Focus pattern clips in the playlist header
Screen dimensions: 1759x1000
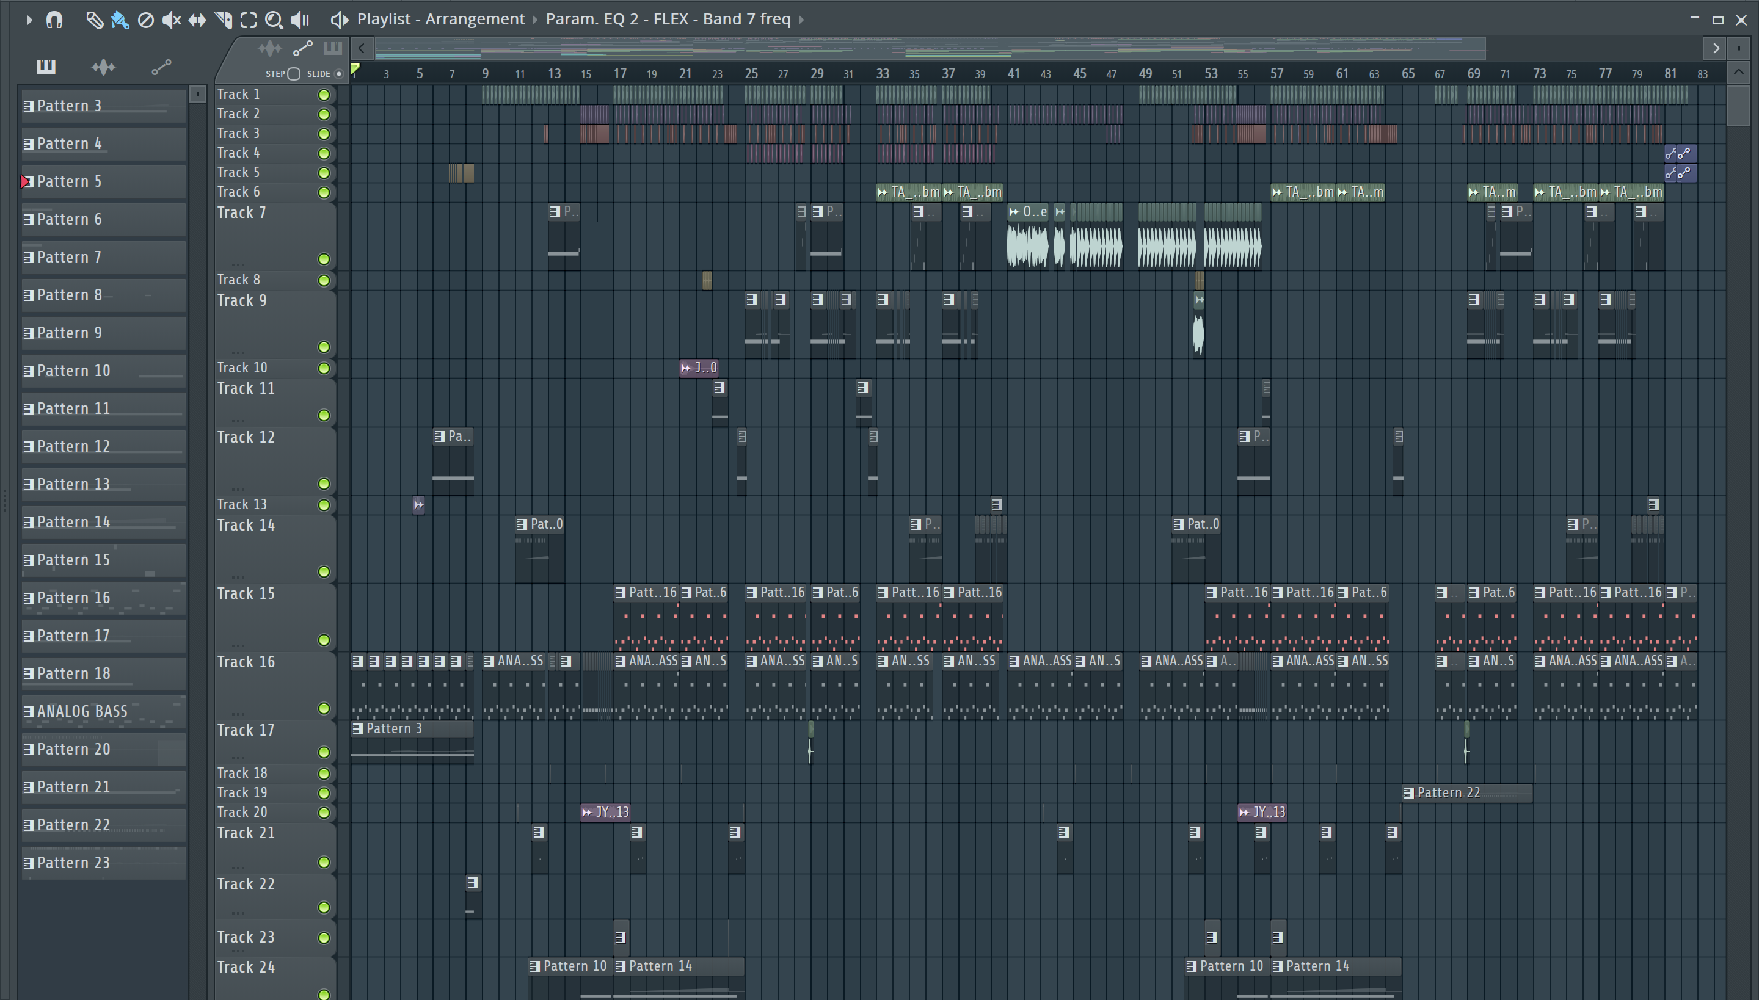[332, 48]
